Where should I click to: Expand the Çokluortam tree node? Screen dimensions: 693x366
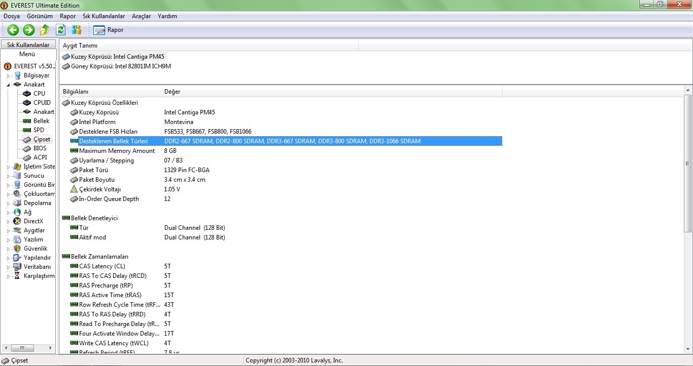point(9,194)
